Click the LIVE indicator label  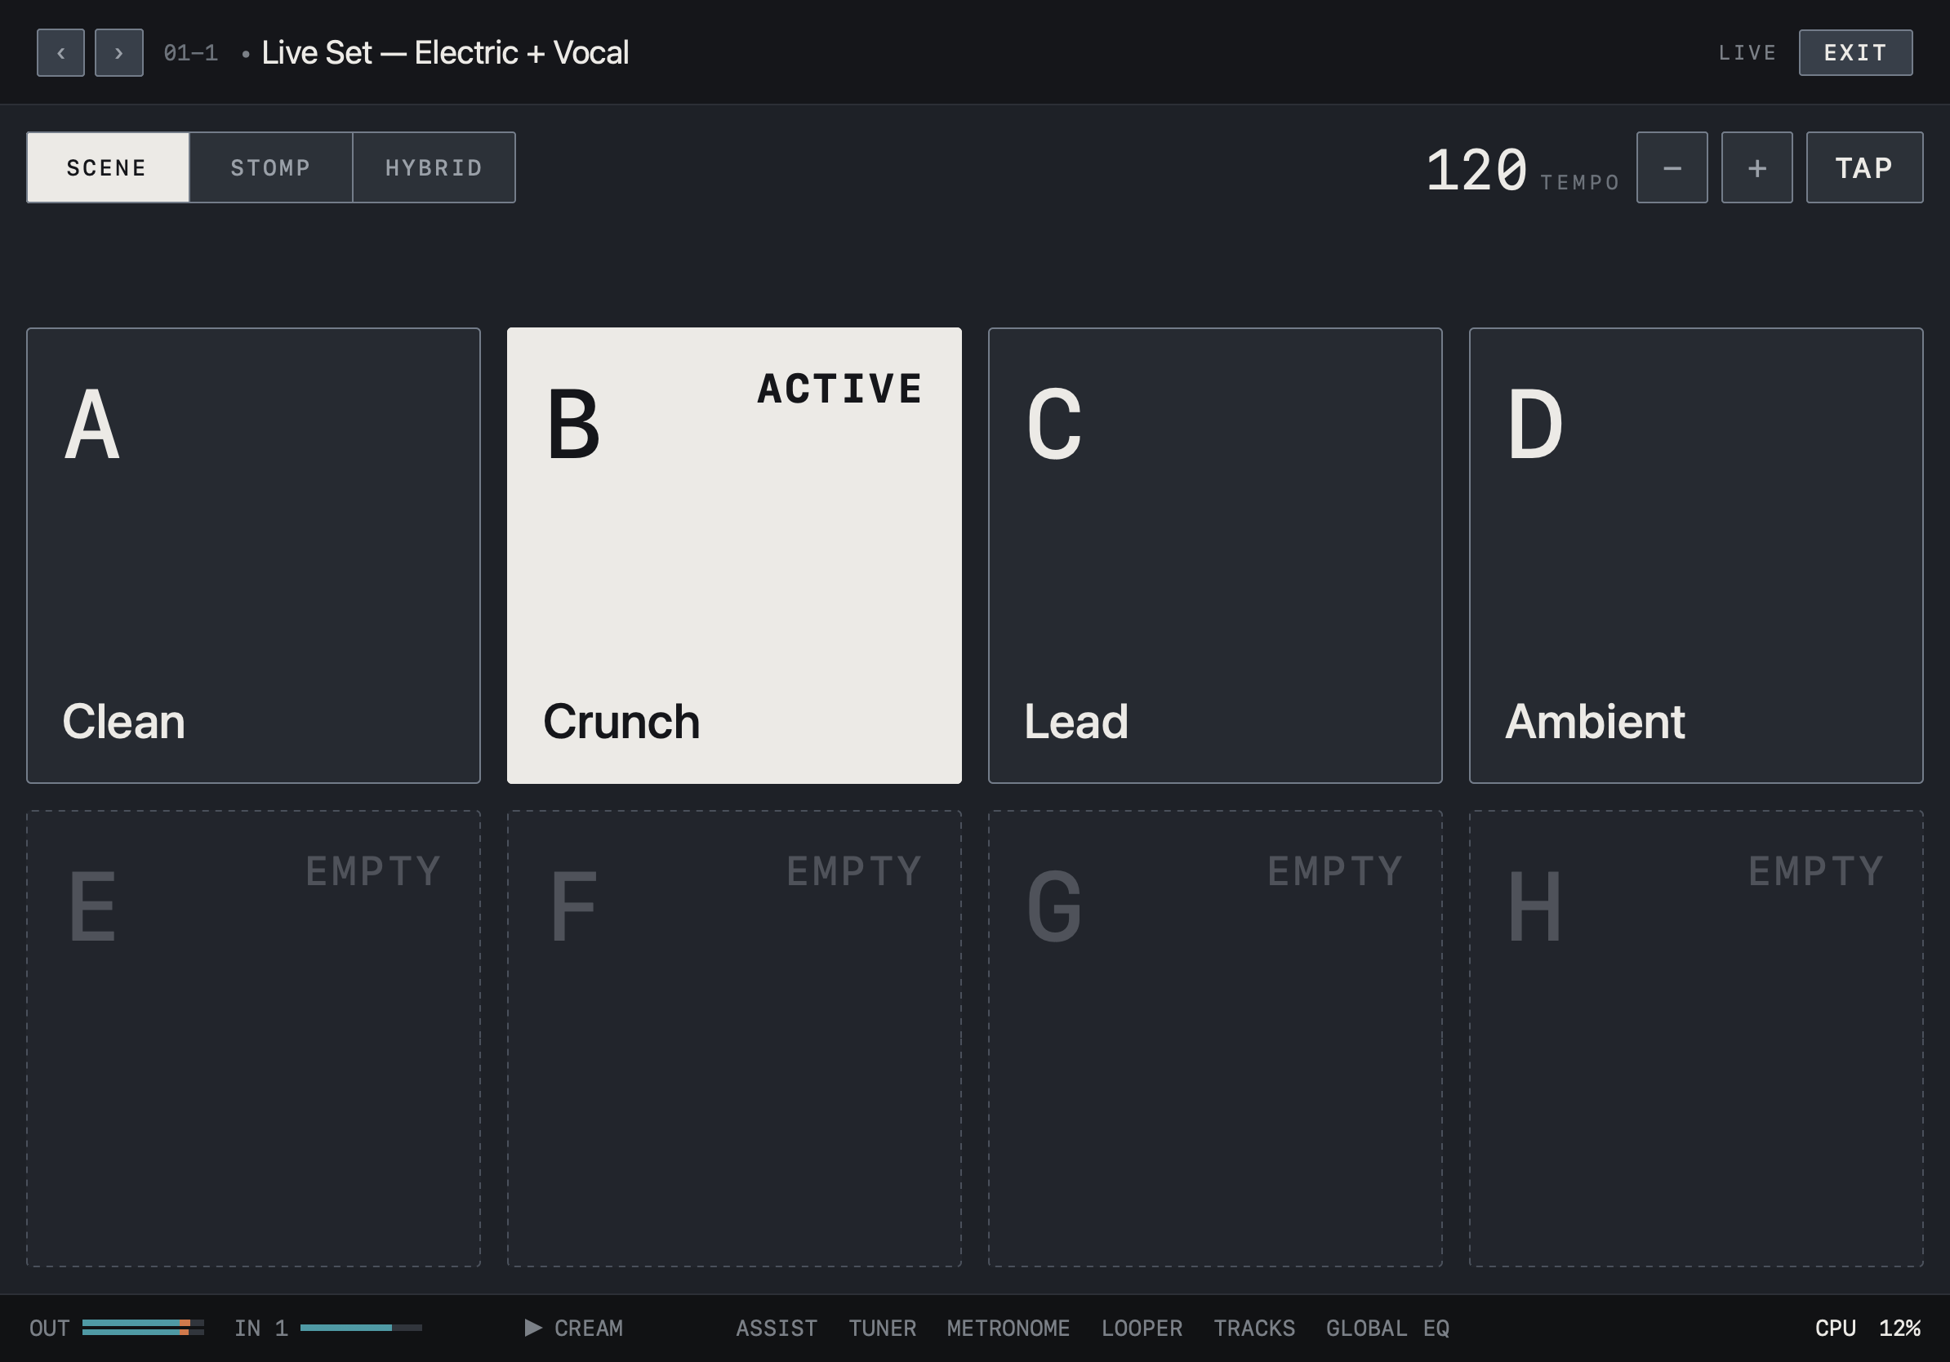click(x=1747, y=52)
